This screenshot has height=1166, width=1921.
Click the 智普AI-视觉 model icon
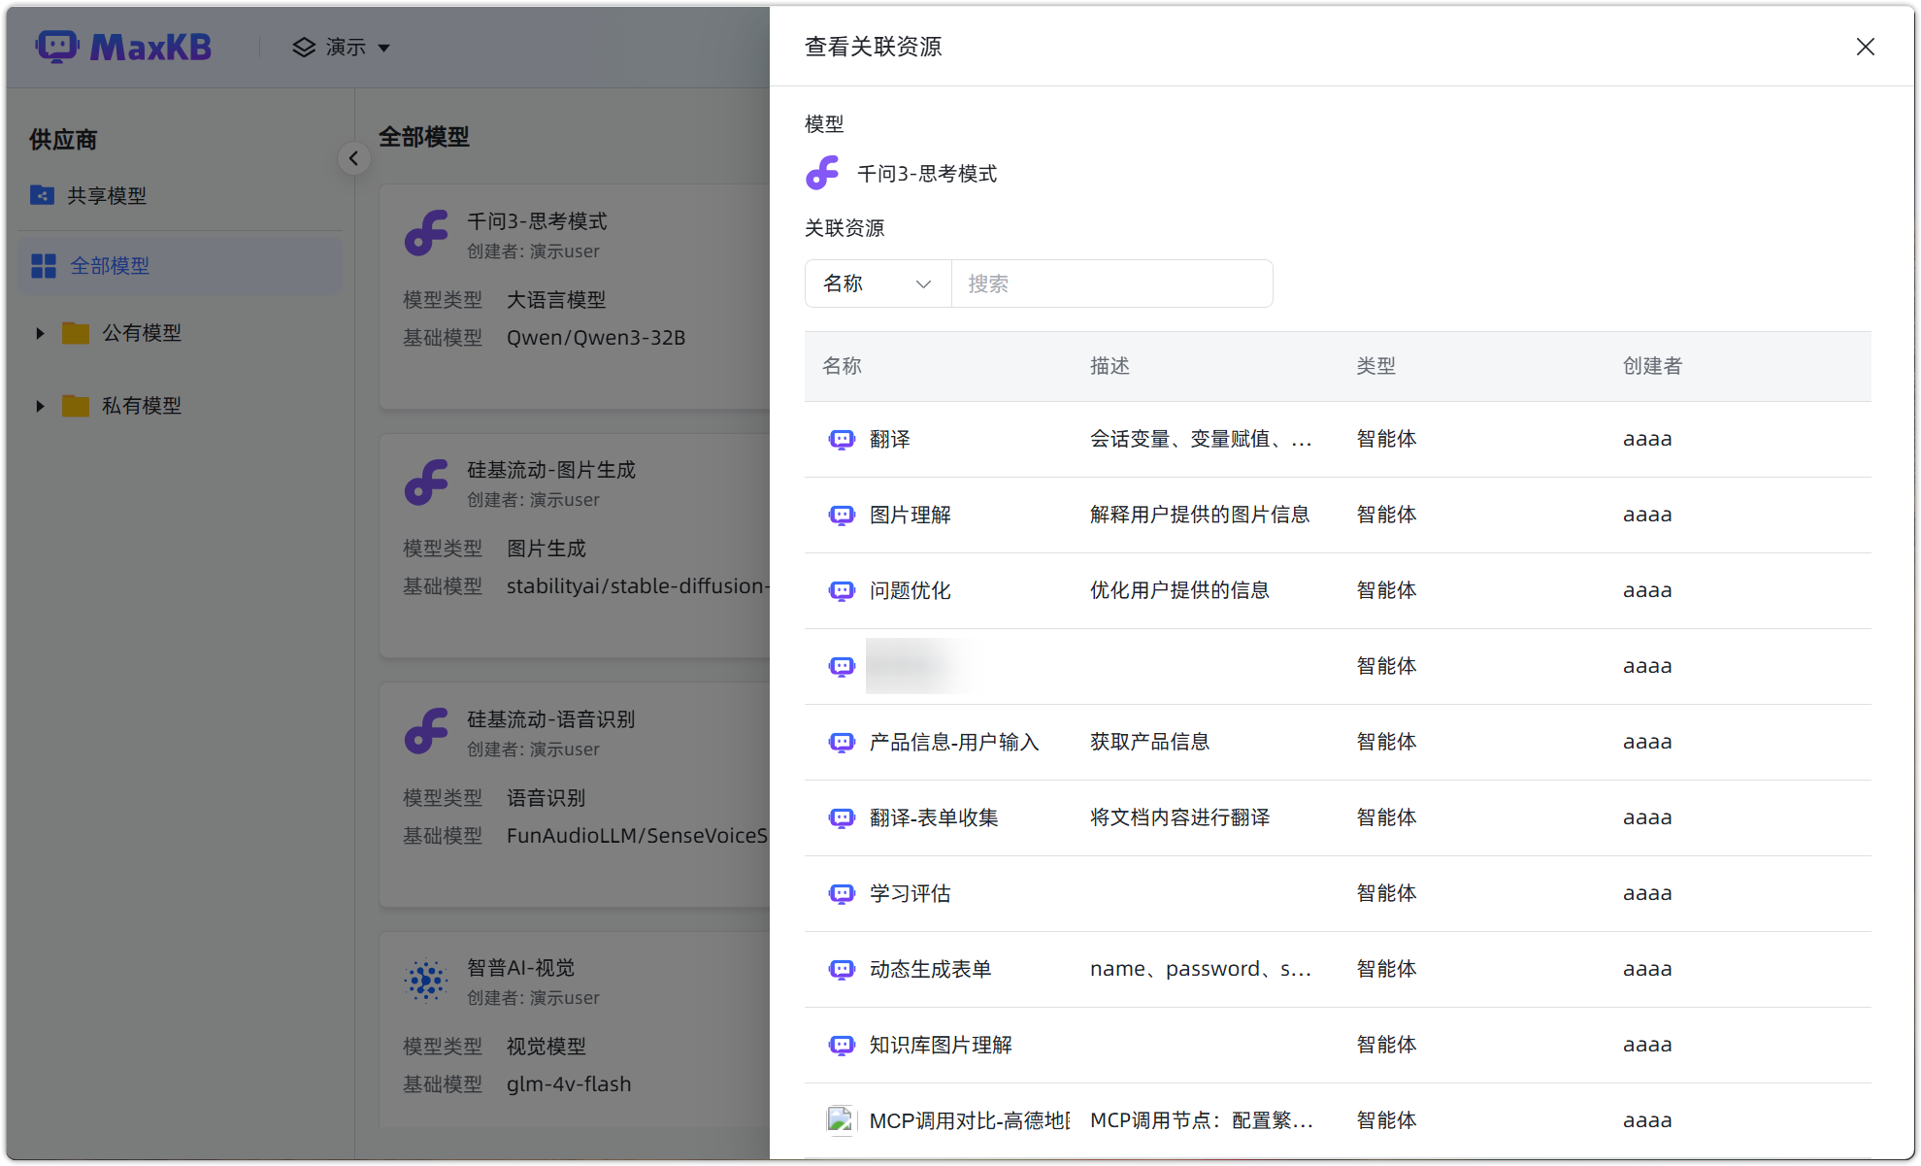point(427,980)
